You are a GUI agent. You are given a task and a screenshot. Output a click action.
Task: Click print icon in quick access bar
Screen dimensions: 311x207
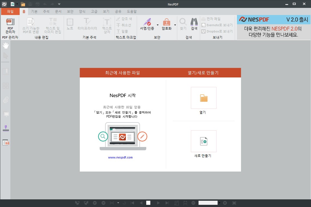(x=38, y=4)
